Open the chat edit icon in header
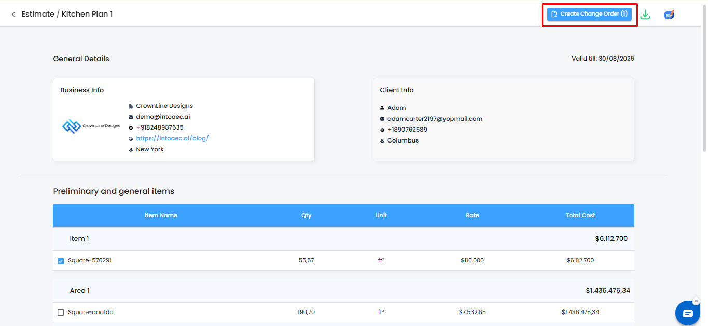Viewport: 708px width, 326px height. (x=669, y=15)
